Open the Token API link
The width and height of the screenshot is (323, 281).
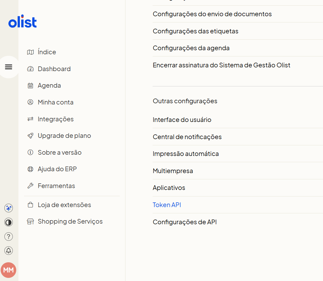pos(167,205)
